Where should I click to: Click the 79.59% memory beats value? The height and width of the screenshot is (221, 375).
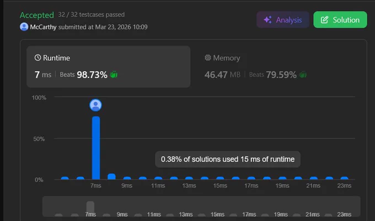coord(281,75)
